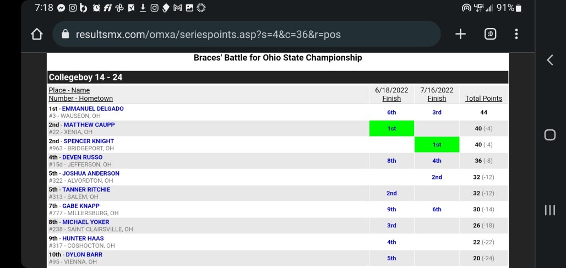Sort by Place - Name header
This screenshot has height=268, width=566.
coord(69,90)
